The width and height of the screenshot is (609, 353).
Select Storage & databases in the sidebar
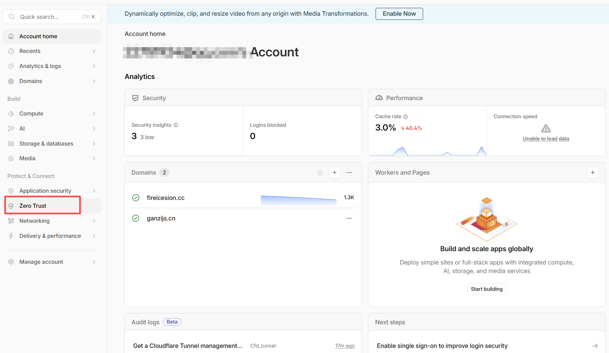pos(52,144)
